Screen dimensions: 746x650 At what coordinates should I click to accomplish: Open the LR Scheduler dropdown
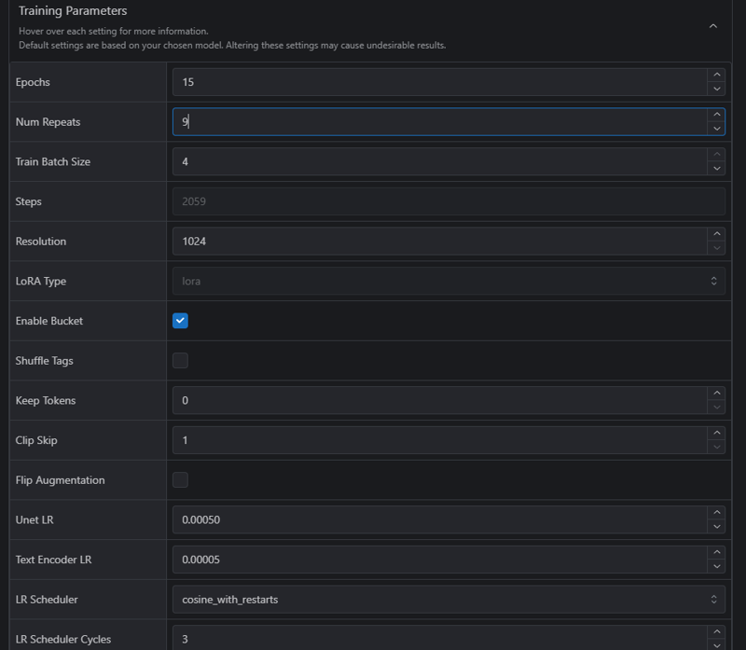[x=449, y=600]
